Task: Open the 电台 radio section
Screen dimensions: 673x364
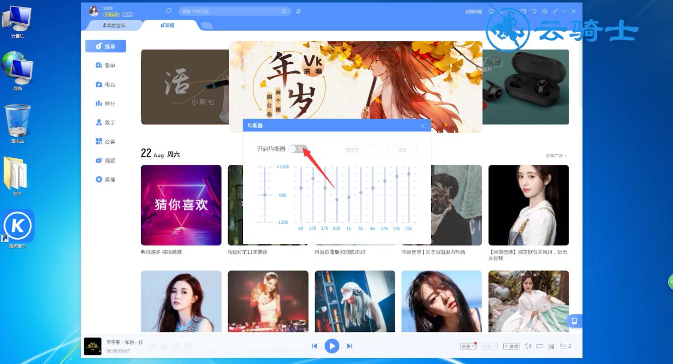Action: click(x=106, y=84)
